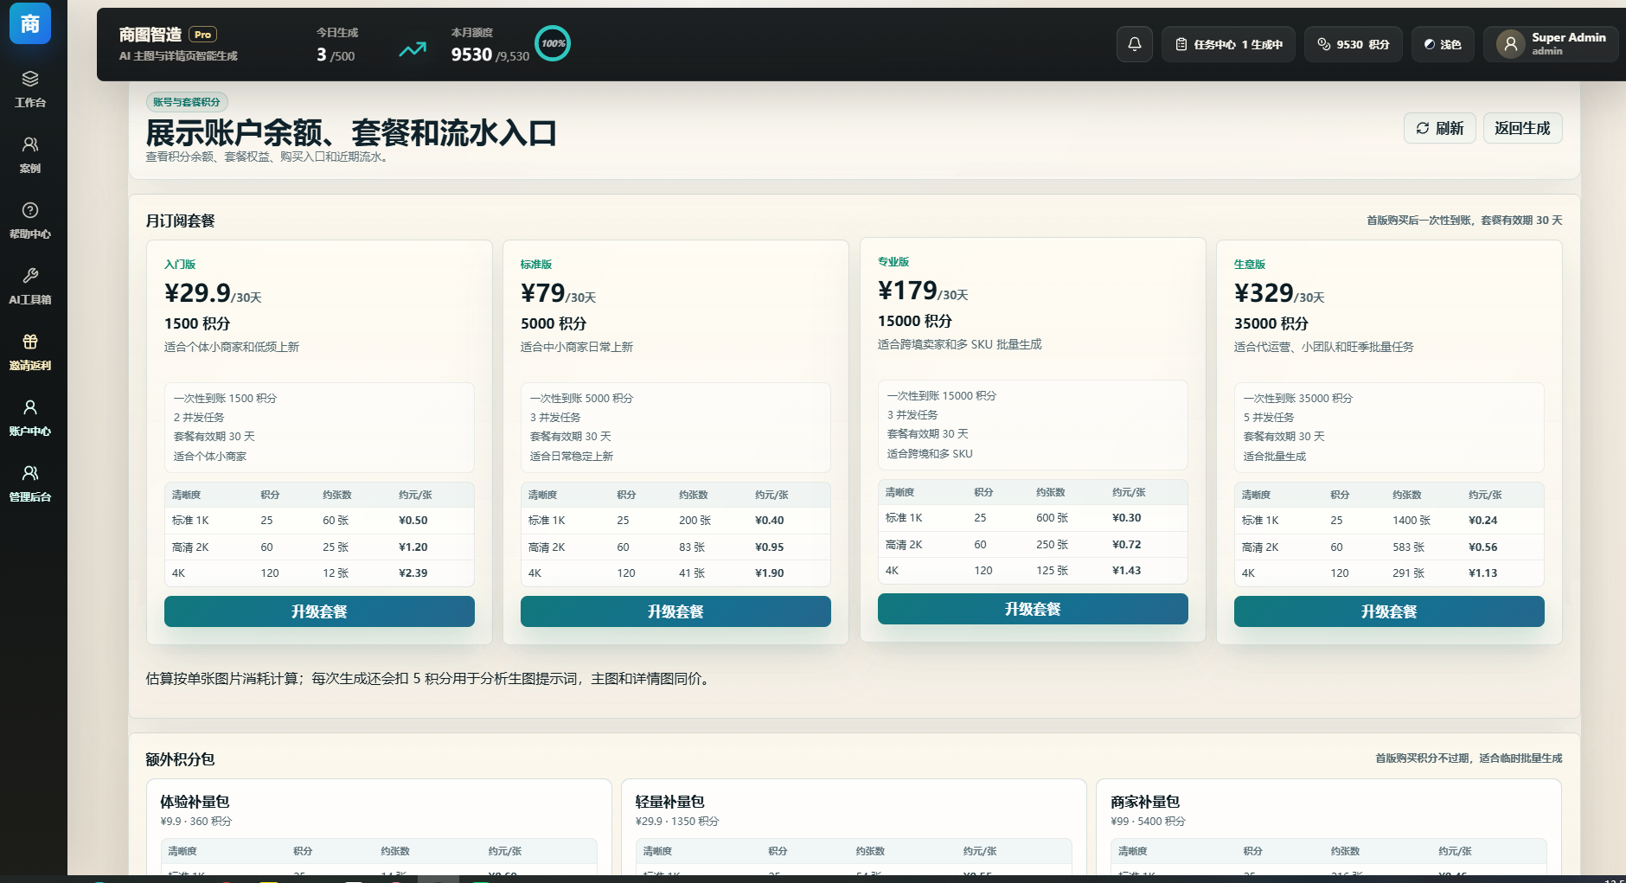This screenshot has height=883, width=1626.
Task: Select the 体验补量包 card title
Action: click(195, 802)
